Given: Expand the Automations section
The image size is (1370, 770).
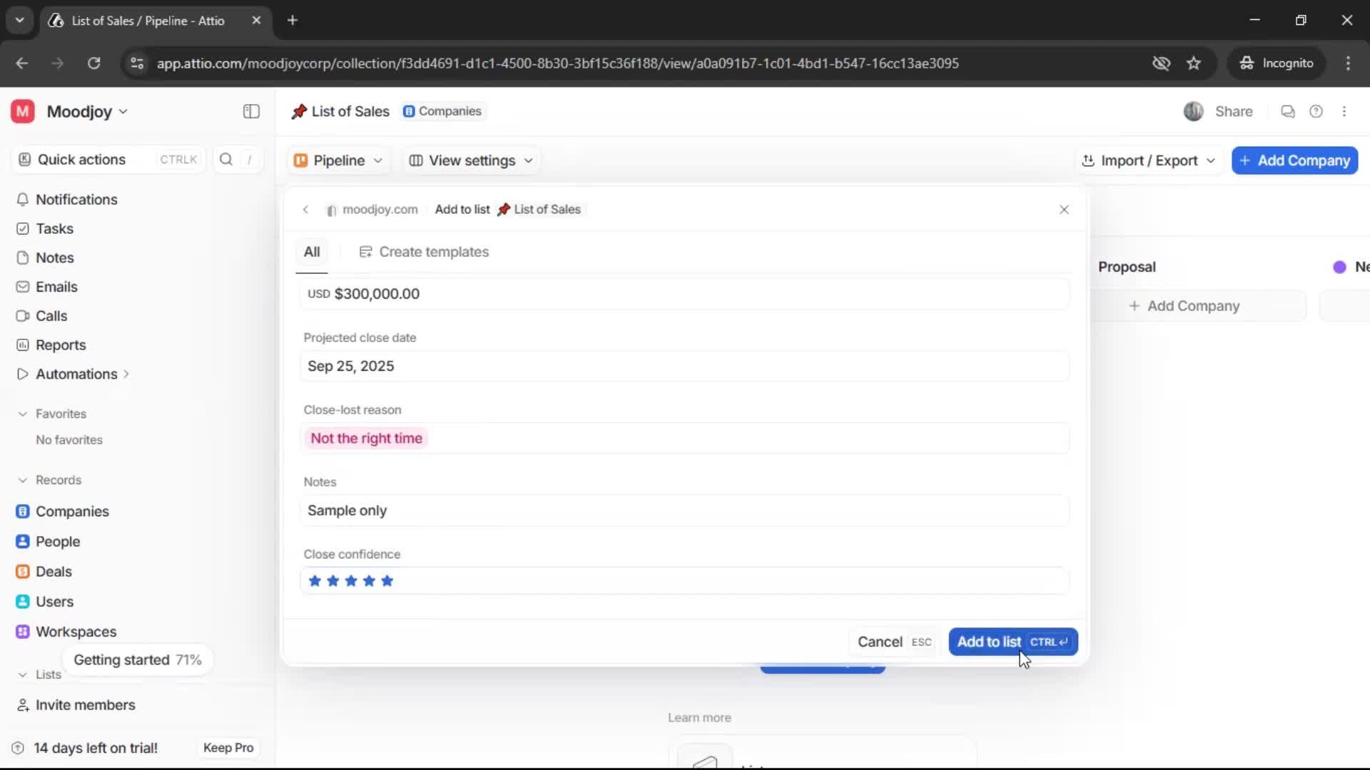Looking at the screenshot, I should point(127,374).
